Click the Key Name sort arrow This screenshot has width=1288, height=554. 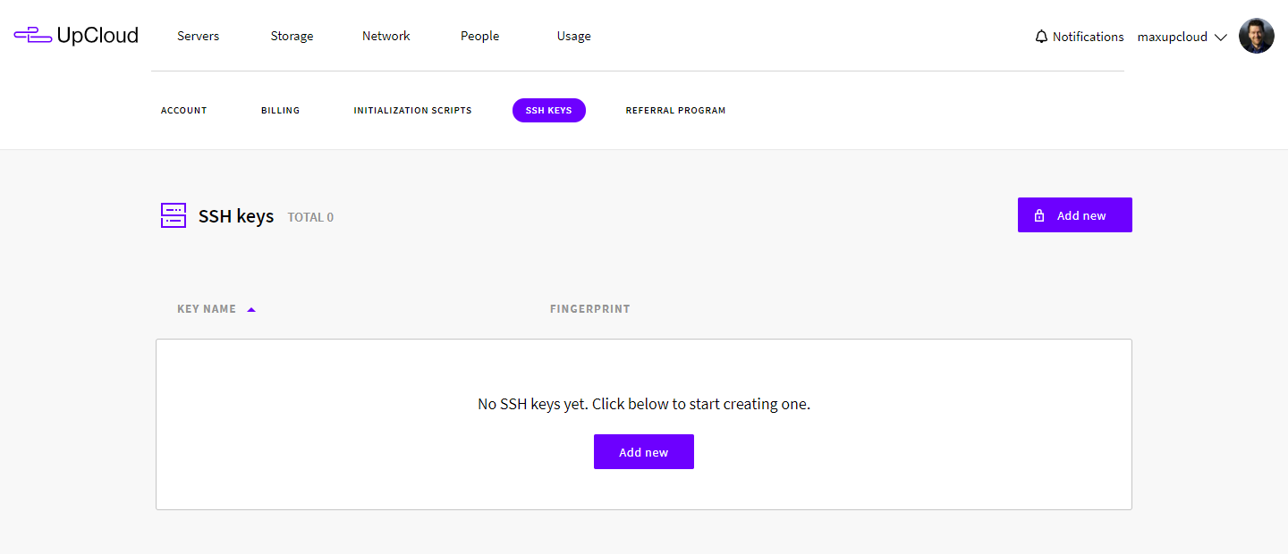(251, 309)
